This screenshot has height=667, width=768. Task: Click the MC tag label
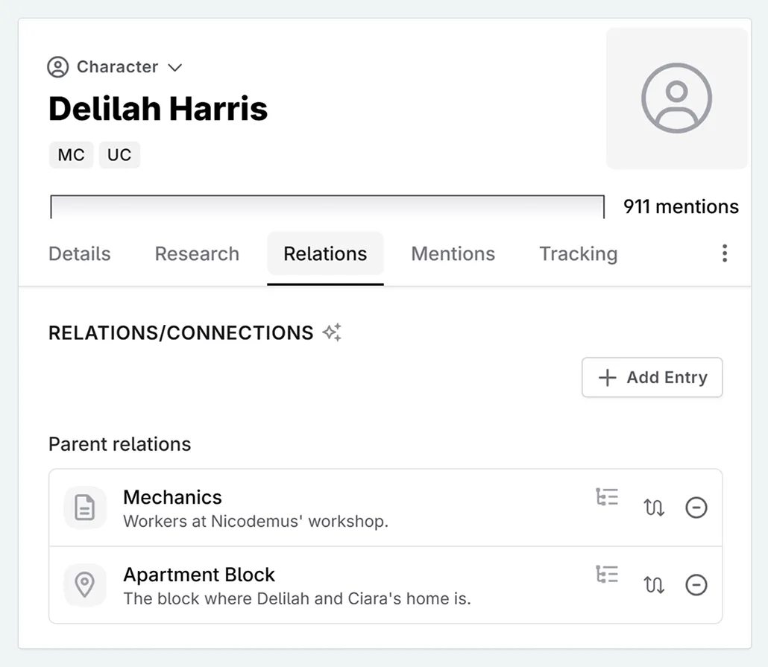tap(71, 155)
